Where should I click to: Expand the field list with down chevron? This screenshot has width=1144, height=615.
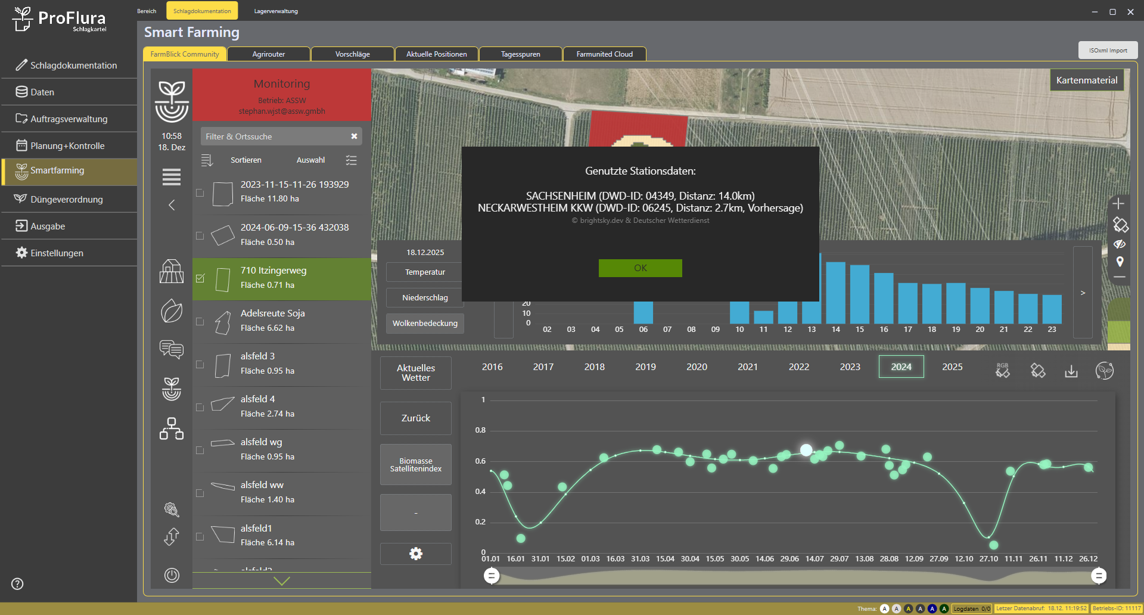(281, 581)
